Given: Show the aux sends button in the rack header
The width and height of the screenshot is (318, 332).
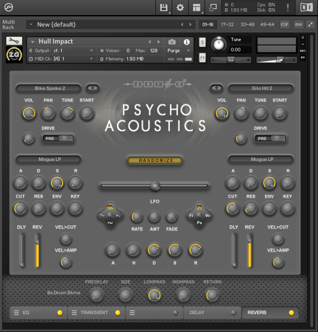Looking at the screenshot, I should (x=298, y=25).
